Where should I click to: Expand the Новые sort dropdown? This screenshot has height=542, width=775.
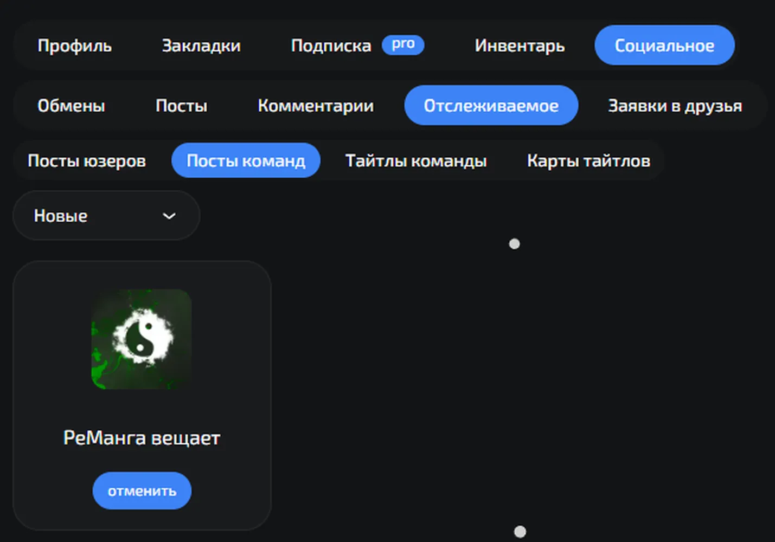[106, 216]
